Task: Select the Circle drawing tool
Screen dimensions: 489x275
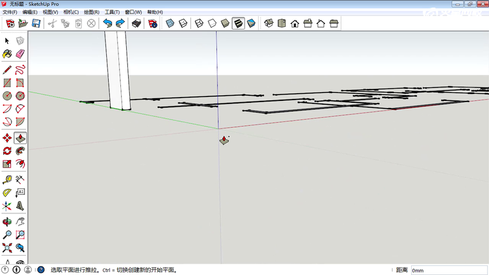Action: [x=7, y=96]
